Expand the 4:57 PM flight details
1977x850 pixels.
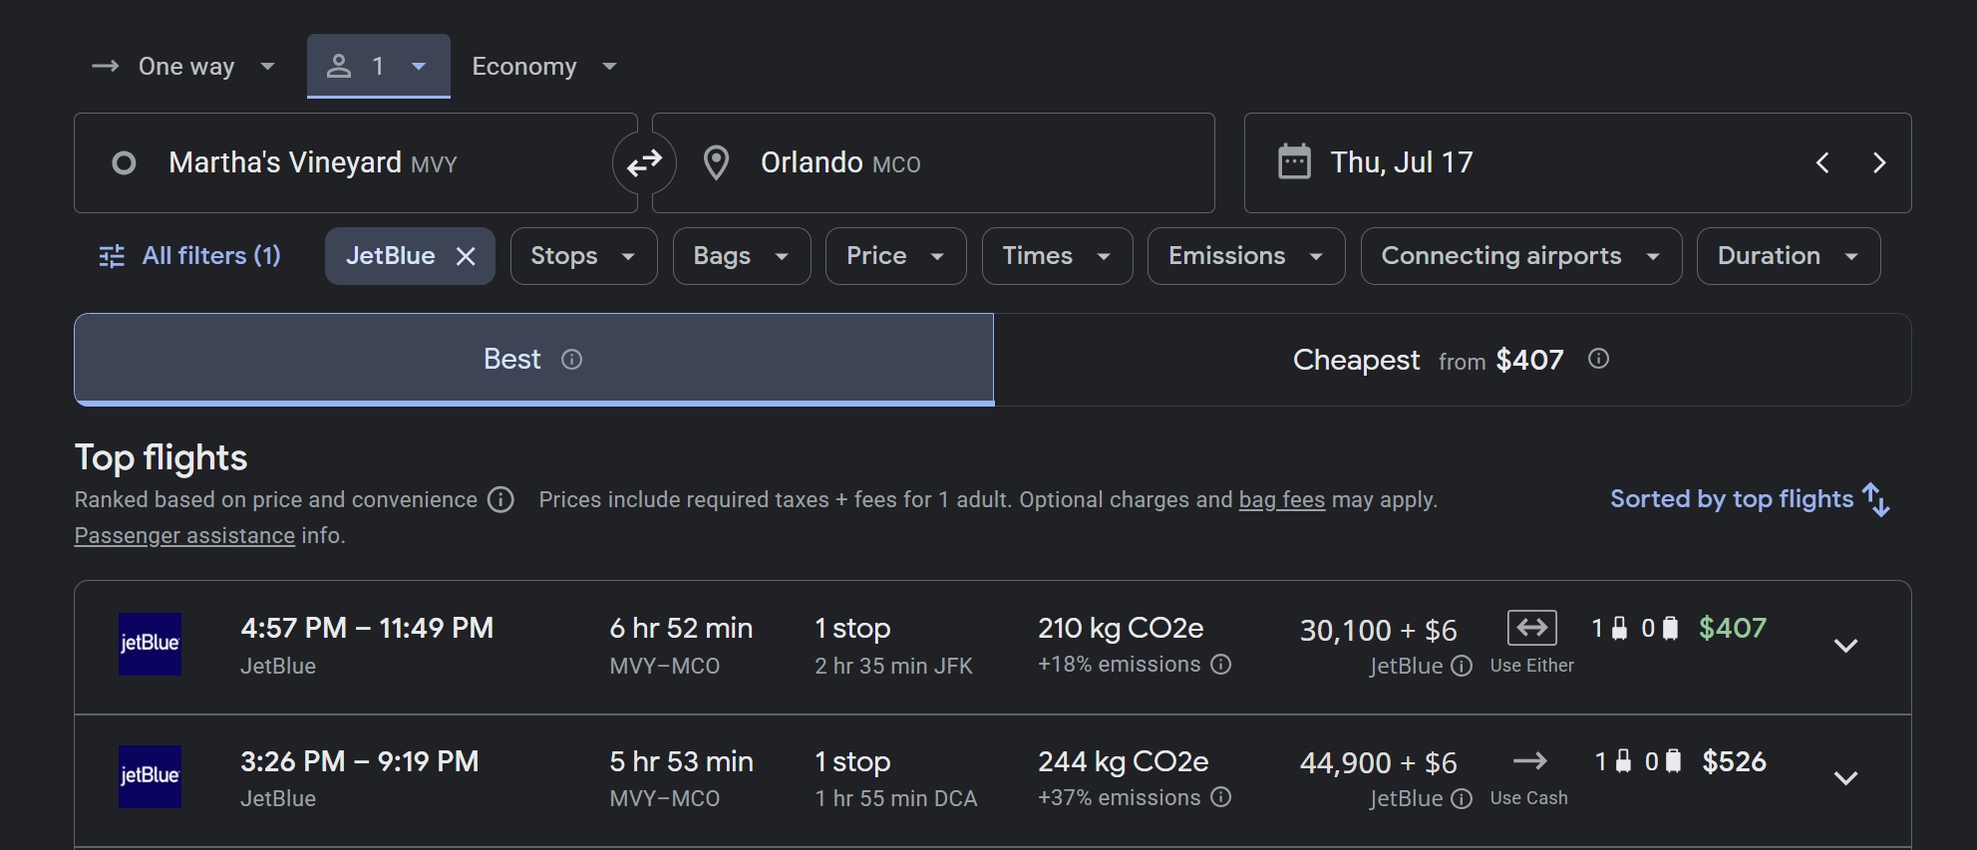tap(1846, 646)
